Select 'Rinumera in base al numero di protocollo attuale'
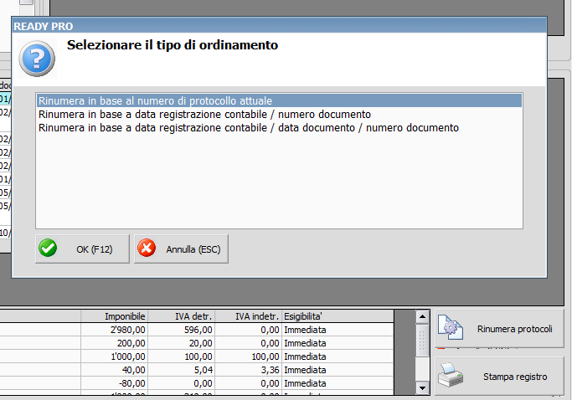The height and width of the screenshot is (400, 572). [x=279, y=100]
